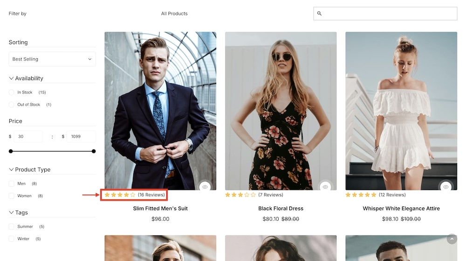
Task: Click star rating of Whisper White Elegance Attire
Action: click(x=361, y=195)
